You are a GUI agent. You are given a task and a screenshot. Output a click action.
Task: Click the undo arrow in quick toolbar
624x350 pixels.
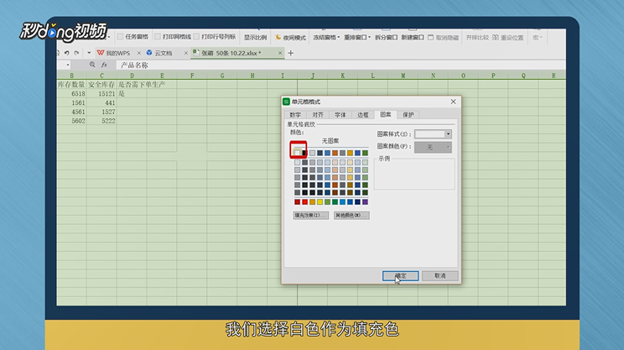[x=67, y=53]
